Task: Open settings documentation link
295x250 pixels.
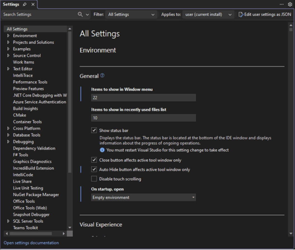Action: click(31, 243)
